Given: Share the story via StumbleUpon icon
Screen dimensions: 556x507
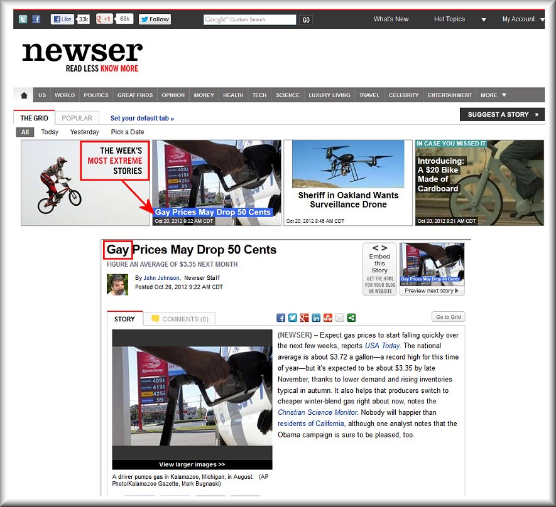Looking at the screenshot, I should tap(328, 318).
